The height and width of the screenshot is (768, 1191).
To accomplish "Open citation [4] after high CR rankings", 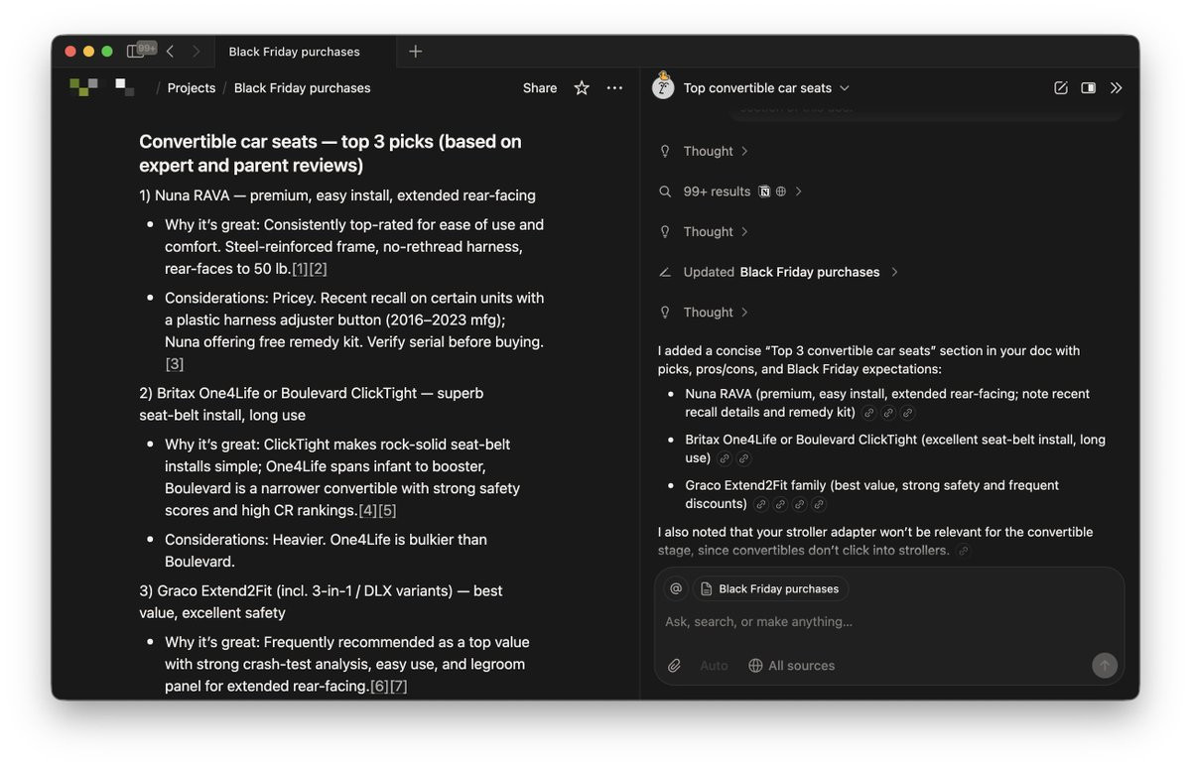I will point(367,510).
